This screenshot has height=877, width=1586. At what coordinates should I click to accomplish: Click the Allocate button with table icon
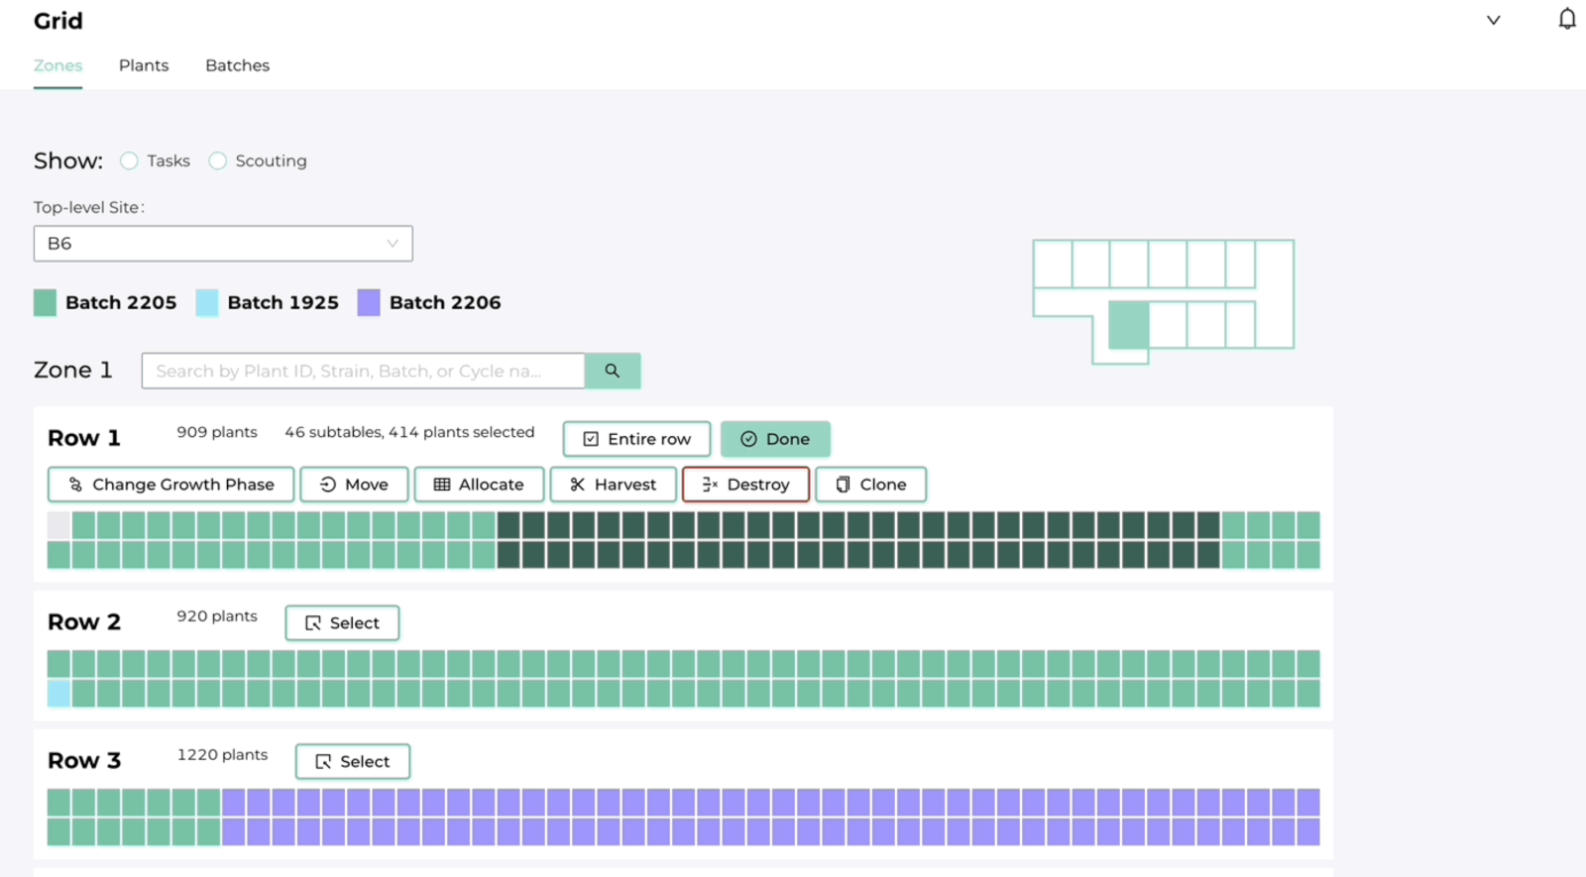click(479, 485)
